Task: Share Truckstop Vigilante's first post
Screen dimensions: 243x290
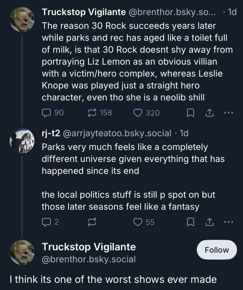Action: [x=209, y=113]
